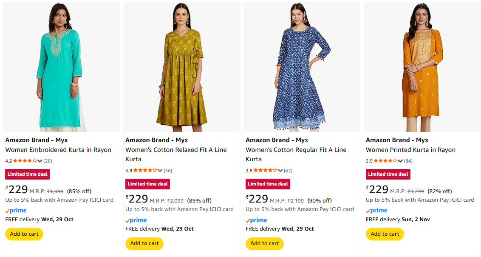Click Prime icon on Regular Fit Kurta
Image resolution: width=481 pixels, height=257 pixels.
[x=257, y=220]
